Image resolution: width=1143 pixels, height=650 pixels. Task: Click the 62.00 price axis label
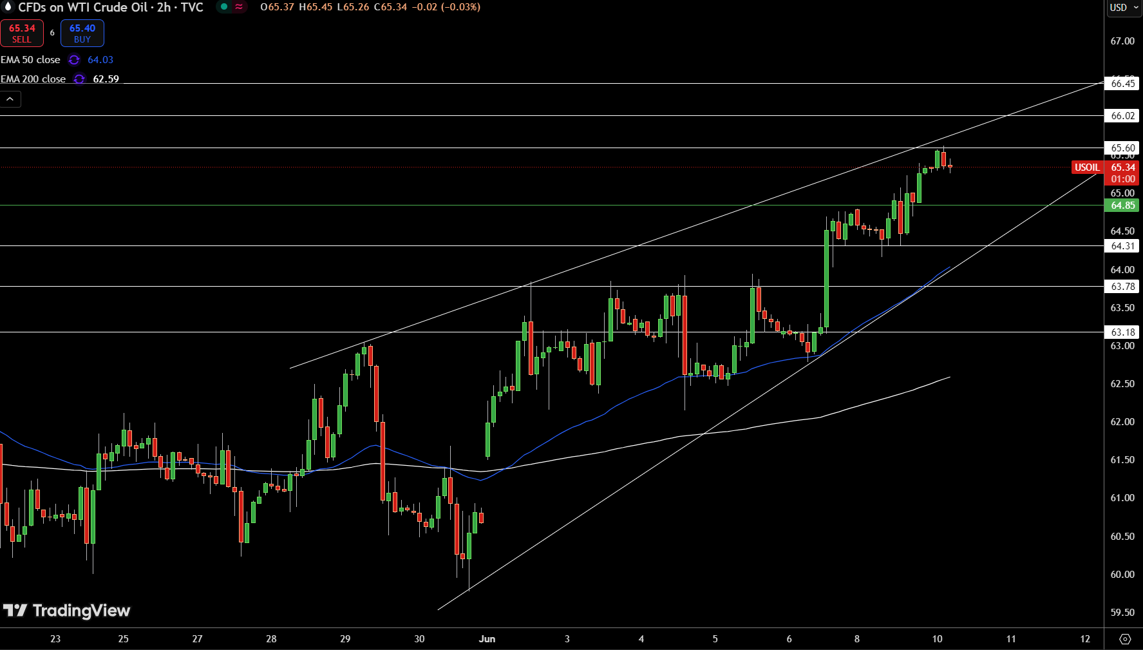tap(1122, 422)
